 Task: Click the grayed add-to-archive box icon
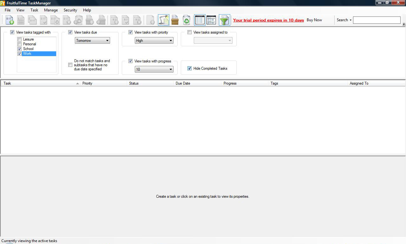pos(89,20)
